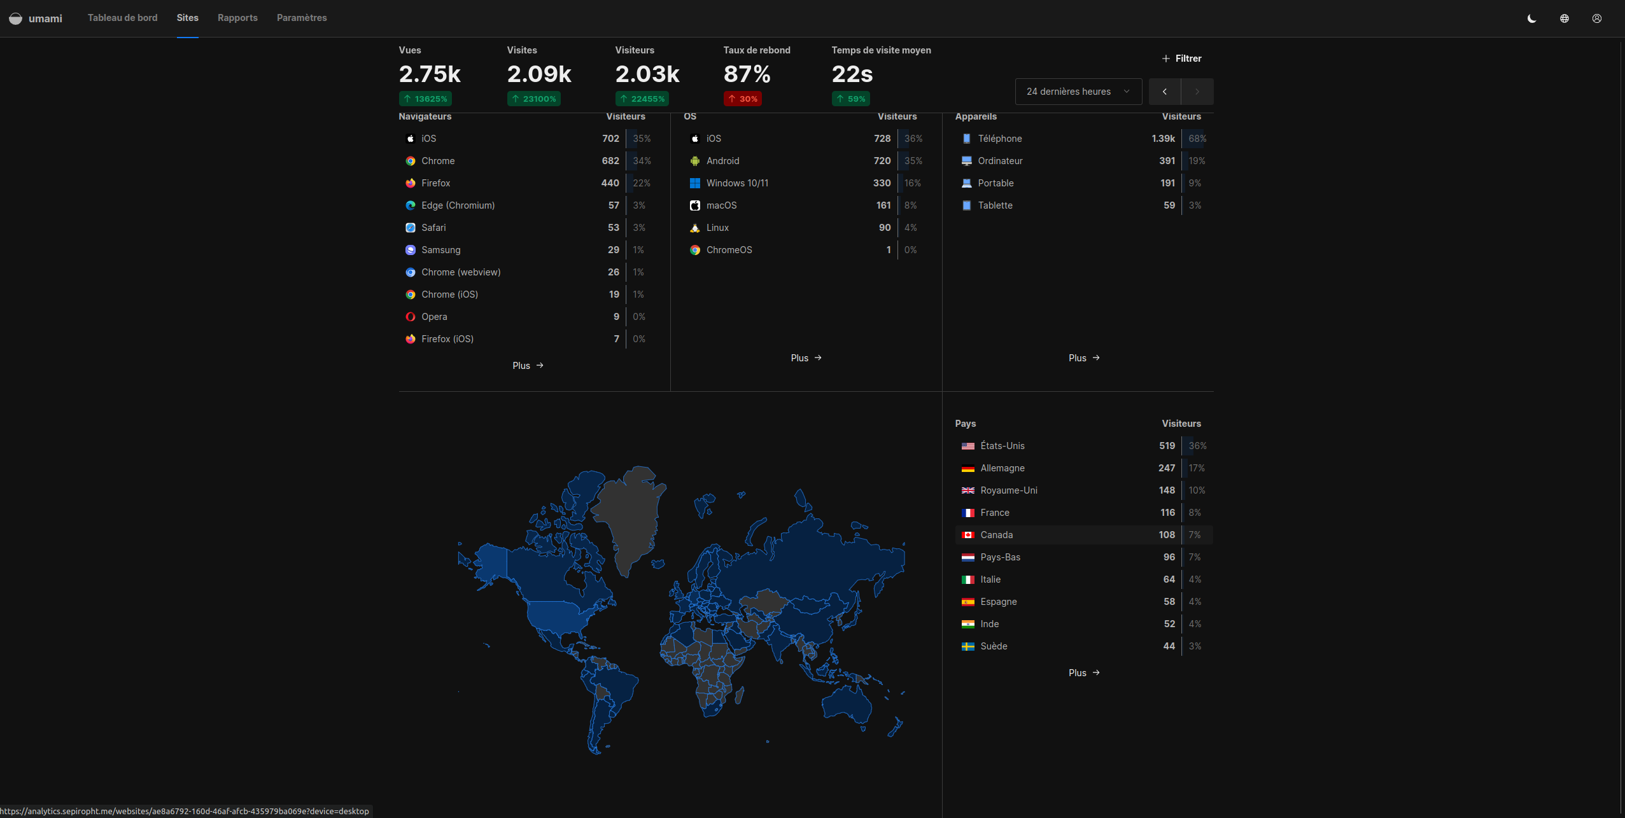This screenshot has width=1625, height=818.
Task: Click the Linux penguin icon
Action: pyautogui.click(x=694, y=228)
